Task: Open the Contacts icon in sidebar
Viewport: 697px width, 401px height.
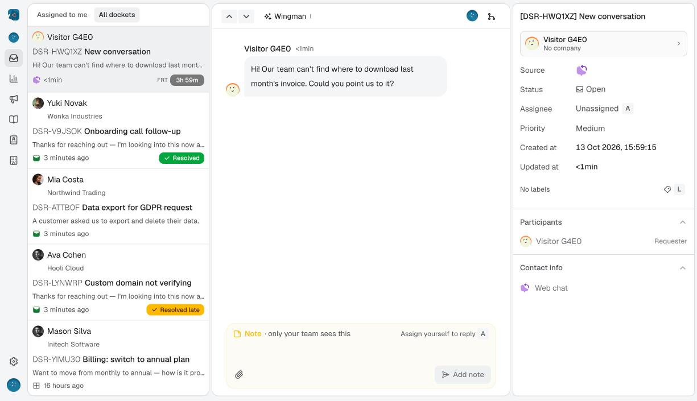Action: 14,140
